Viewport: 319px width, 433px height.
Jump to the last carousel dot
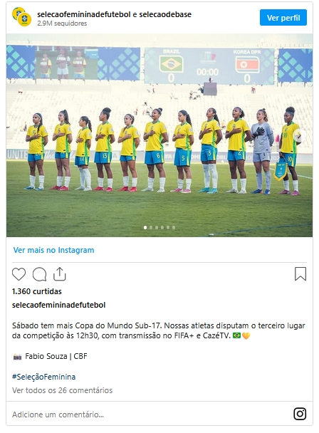pos(174,228)
